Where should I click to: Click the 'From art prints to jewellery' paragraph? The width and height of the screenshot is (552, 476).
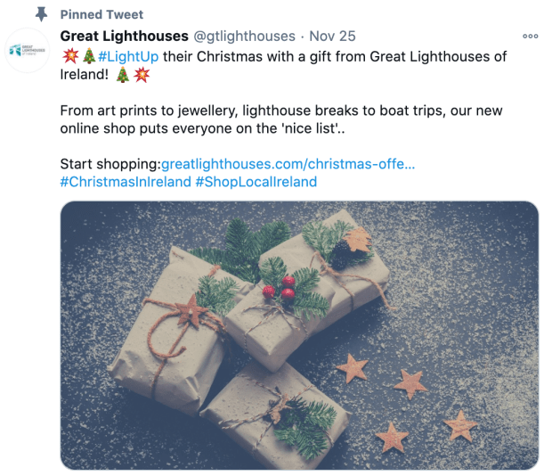(281, 119)
